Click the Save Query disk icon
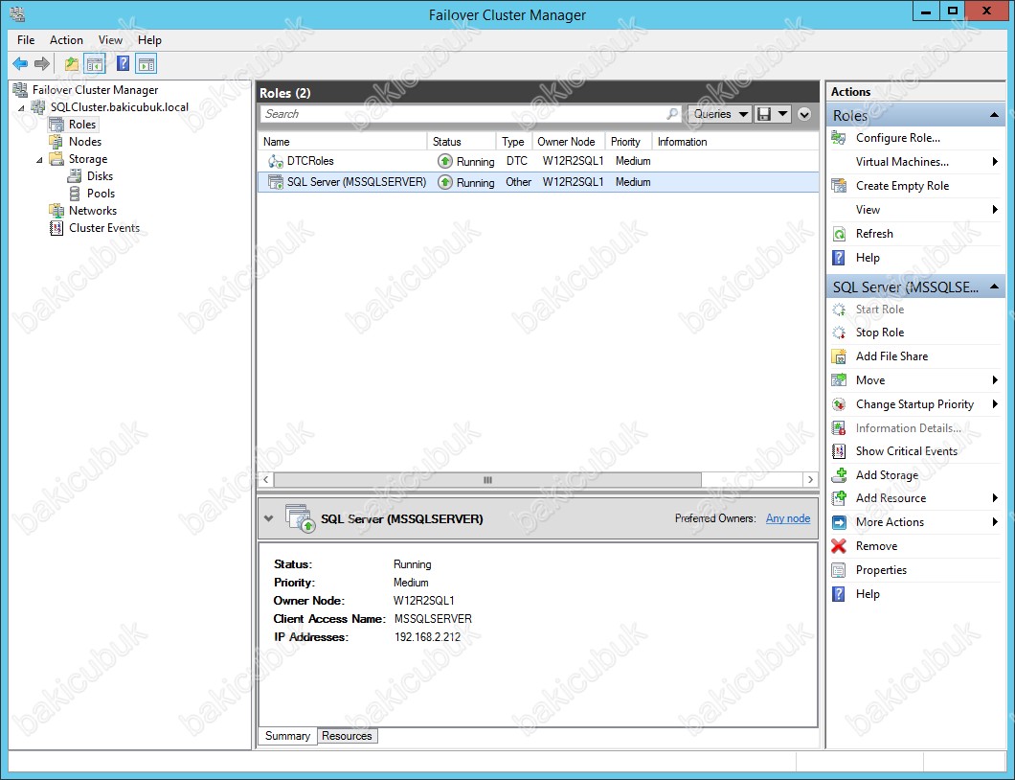1015x780 pixels. [x=764, y=114]
